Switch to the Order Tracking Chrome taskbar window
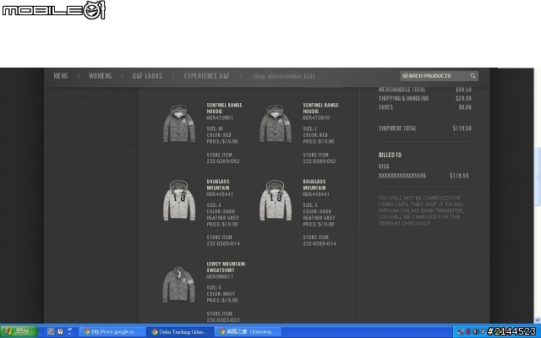 (180, 332)
